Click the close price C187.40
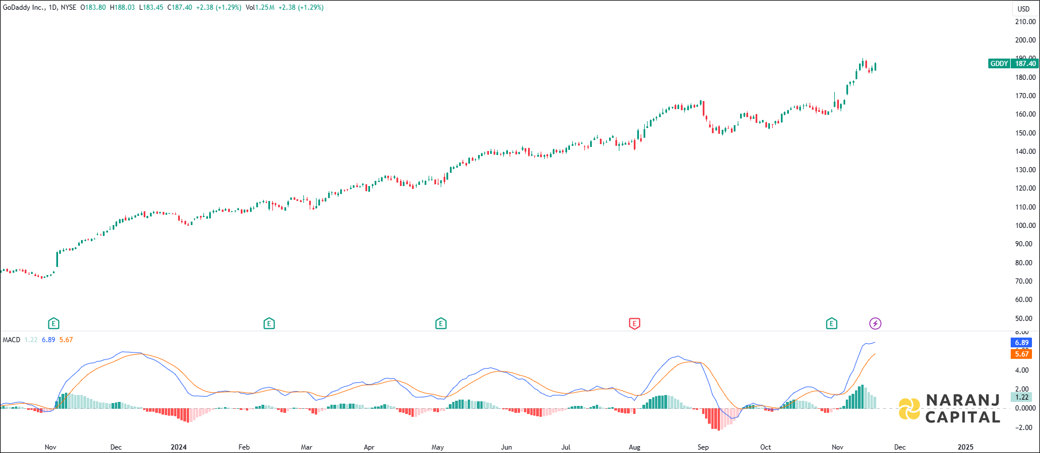Screen dimensions: 1040x453 tap(180, 7)
